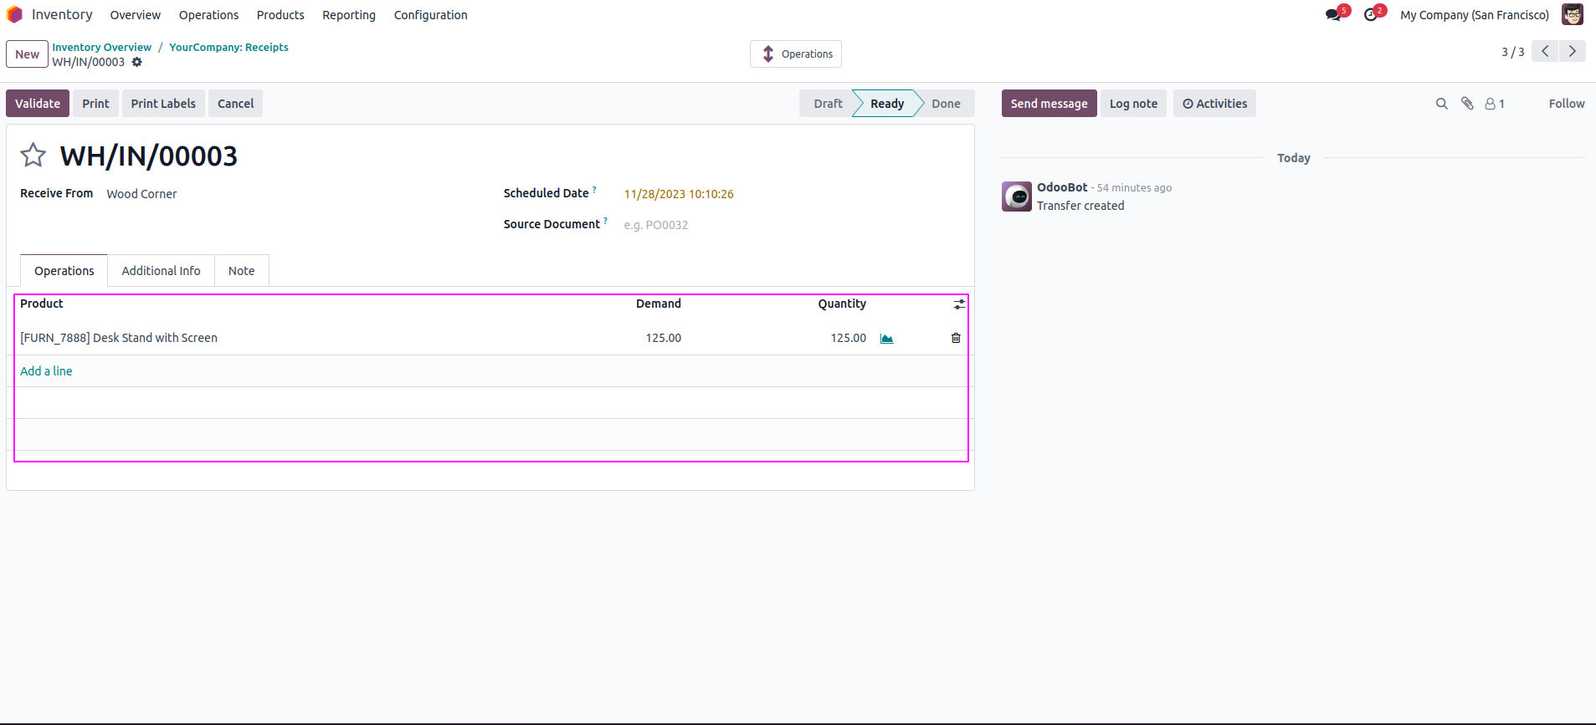The width and height of the screenshot is (1596, 725).
Task: Open the activities clock icon in top bar
Action: [x=1371, y=15]
